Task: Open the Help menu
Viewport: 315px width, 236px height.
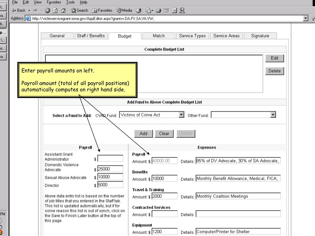Action: [x=84, y=2]
